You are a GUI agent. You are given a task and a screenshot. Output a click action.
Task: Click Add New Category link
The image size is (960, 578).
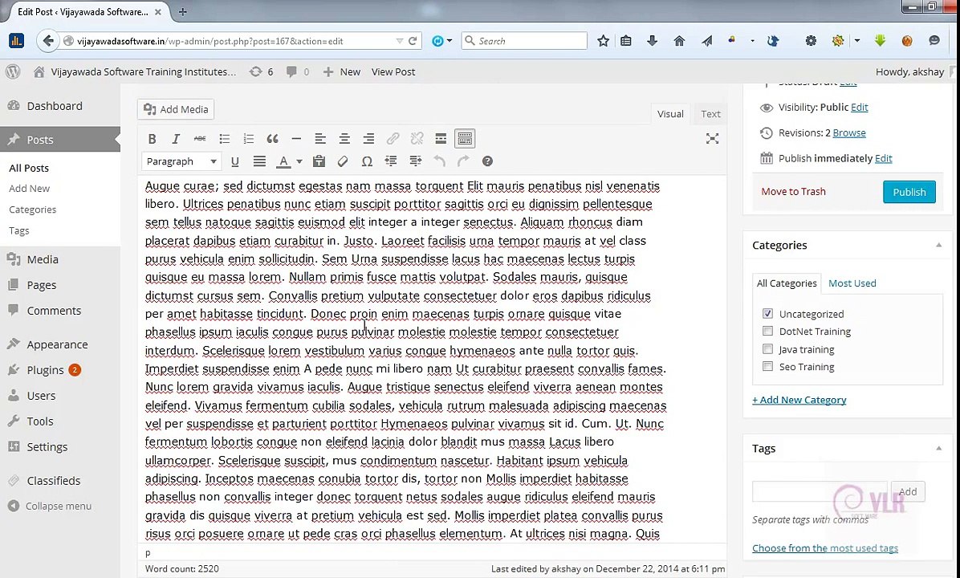point(799,400)
